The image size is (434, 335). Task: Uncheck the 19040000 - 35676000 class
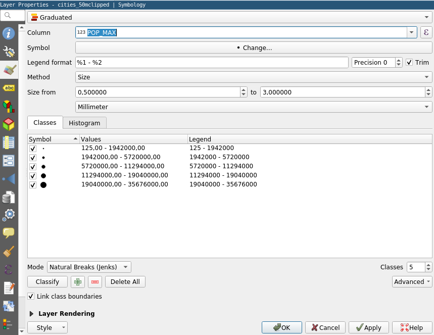(33, 185)
